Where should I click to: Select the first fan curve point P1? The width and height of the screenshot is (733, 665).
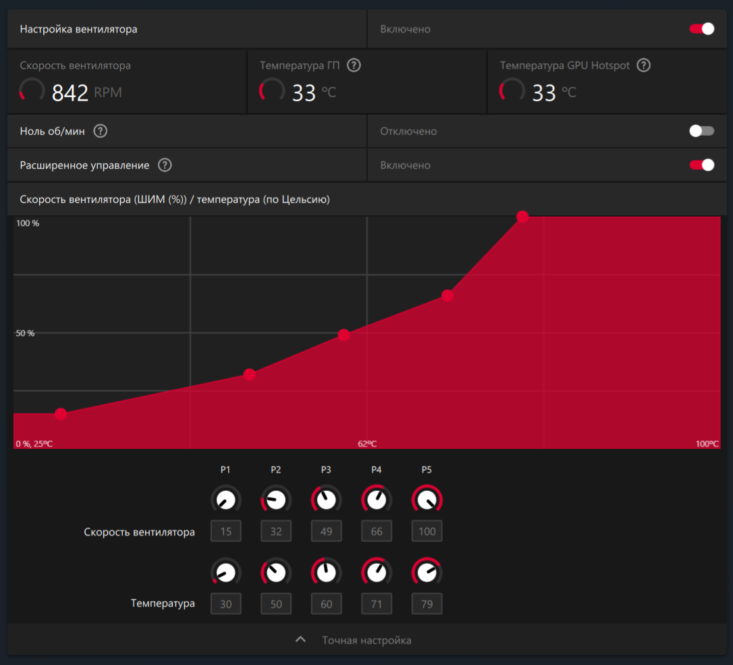(x=61, y=414)
